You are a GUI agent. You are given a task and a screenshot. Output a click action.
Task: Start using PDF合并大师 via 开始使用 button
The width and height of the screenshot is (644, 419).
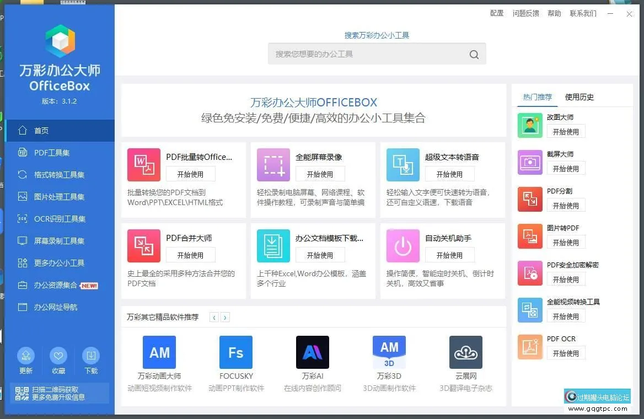(190, 255)
